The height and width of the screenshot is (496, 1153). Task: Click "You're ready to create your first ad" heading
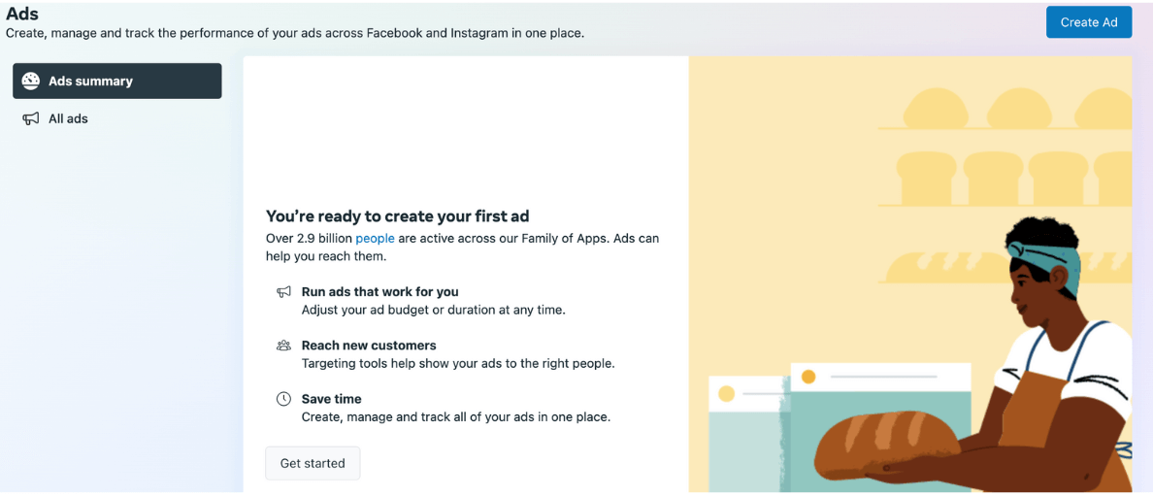(x=397, y=216)
